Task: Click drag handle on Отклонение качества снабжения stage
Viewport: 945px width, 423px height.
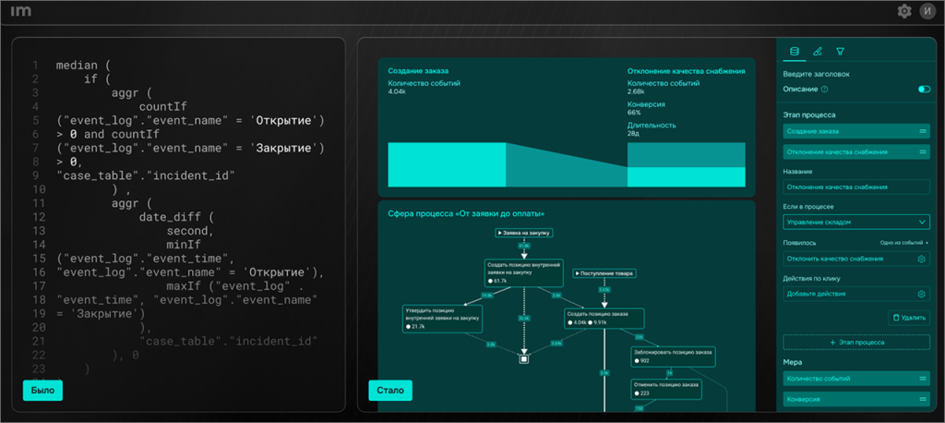Action: [923, 151]
